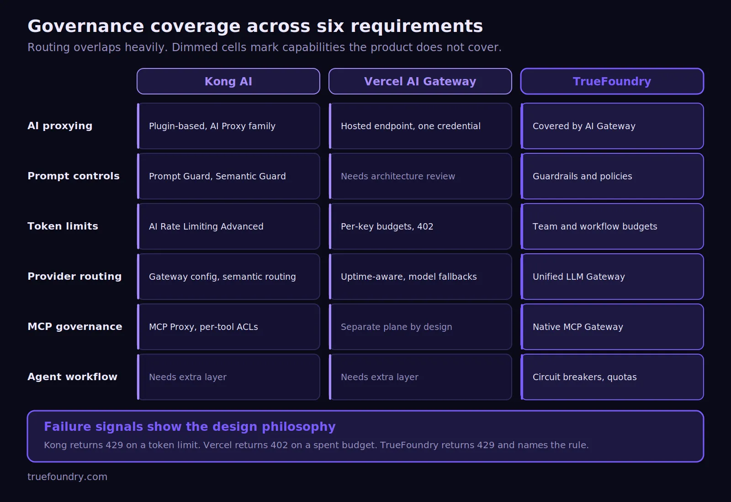This screenshot has height=502, width=731.
Task: Click the 'Hosted endpoint, one credential' cell
Action: pos(420,126)
